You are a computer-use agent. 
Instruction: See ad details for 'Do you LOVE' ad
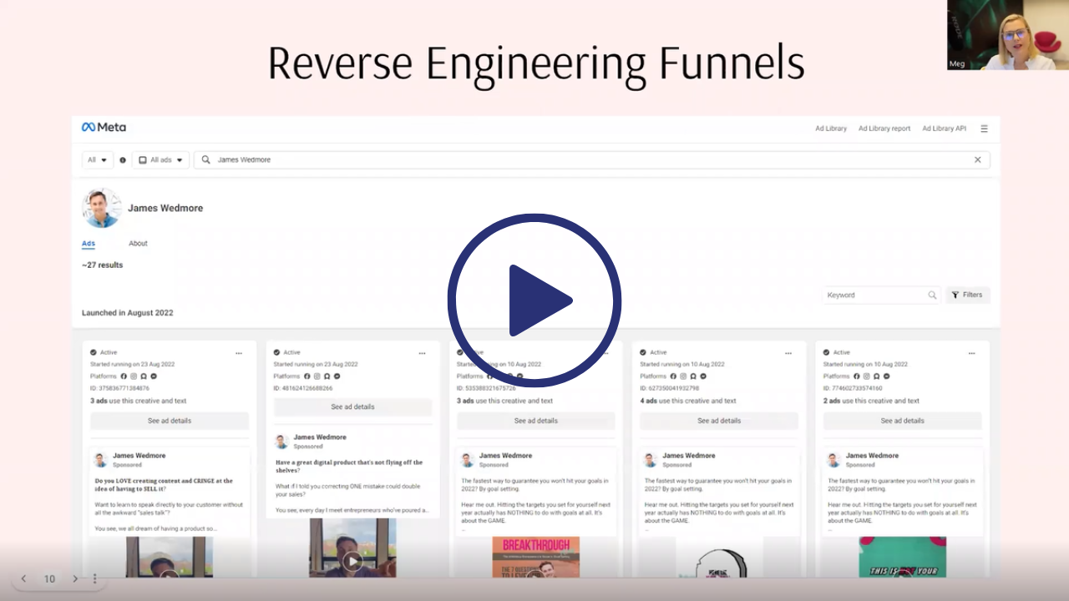tap(170, 421)
